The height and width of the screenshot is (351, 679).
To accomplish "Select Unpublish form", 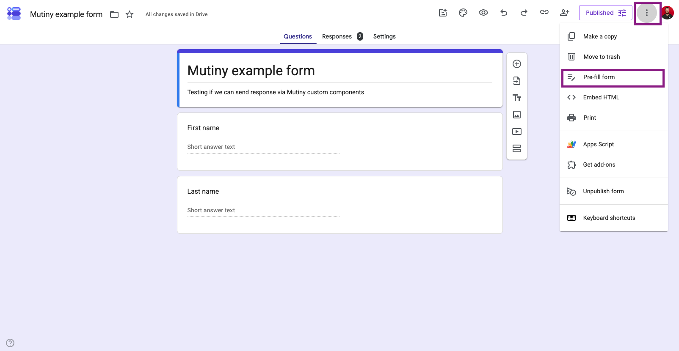I will tap(614, 191).
